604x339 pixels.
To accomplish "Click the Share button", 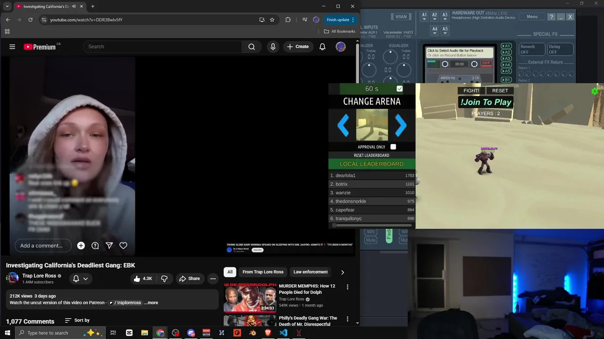I will coord(189,279).
